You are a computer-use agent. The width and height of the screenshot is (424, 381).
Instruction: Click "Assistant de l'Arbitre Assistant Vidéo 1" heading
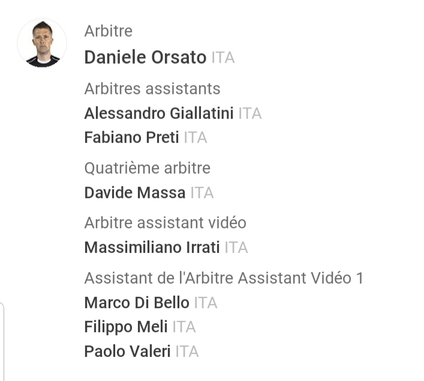point(224,278)
